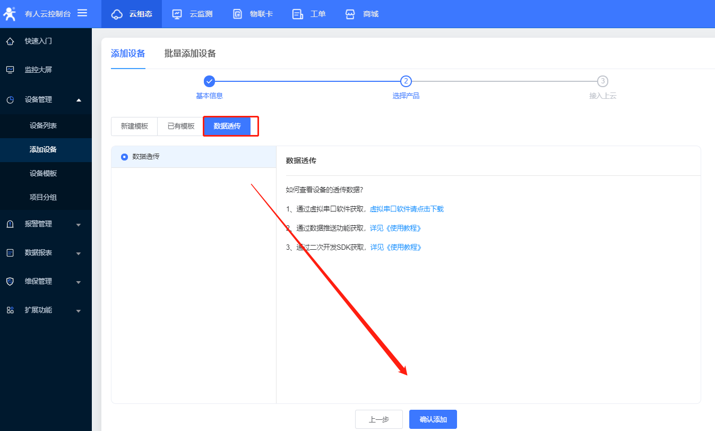Switch to the 已有模板 tab
The image size is (715, 431).
[181, 126]
